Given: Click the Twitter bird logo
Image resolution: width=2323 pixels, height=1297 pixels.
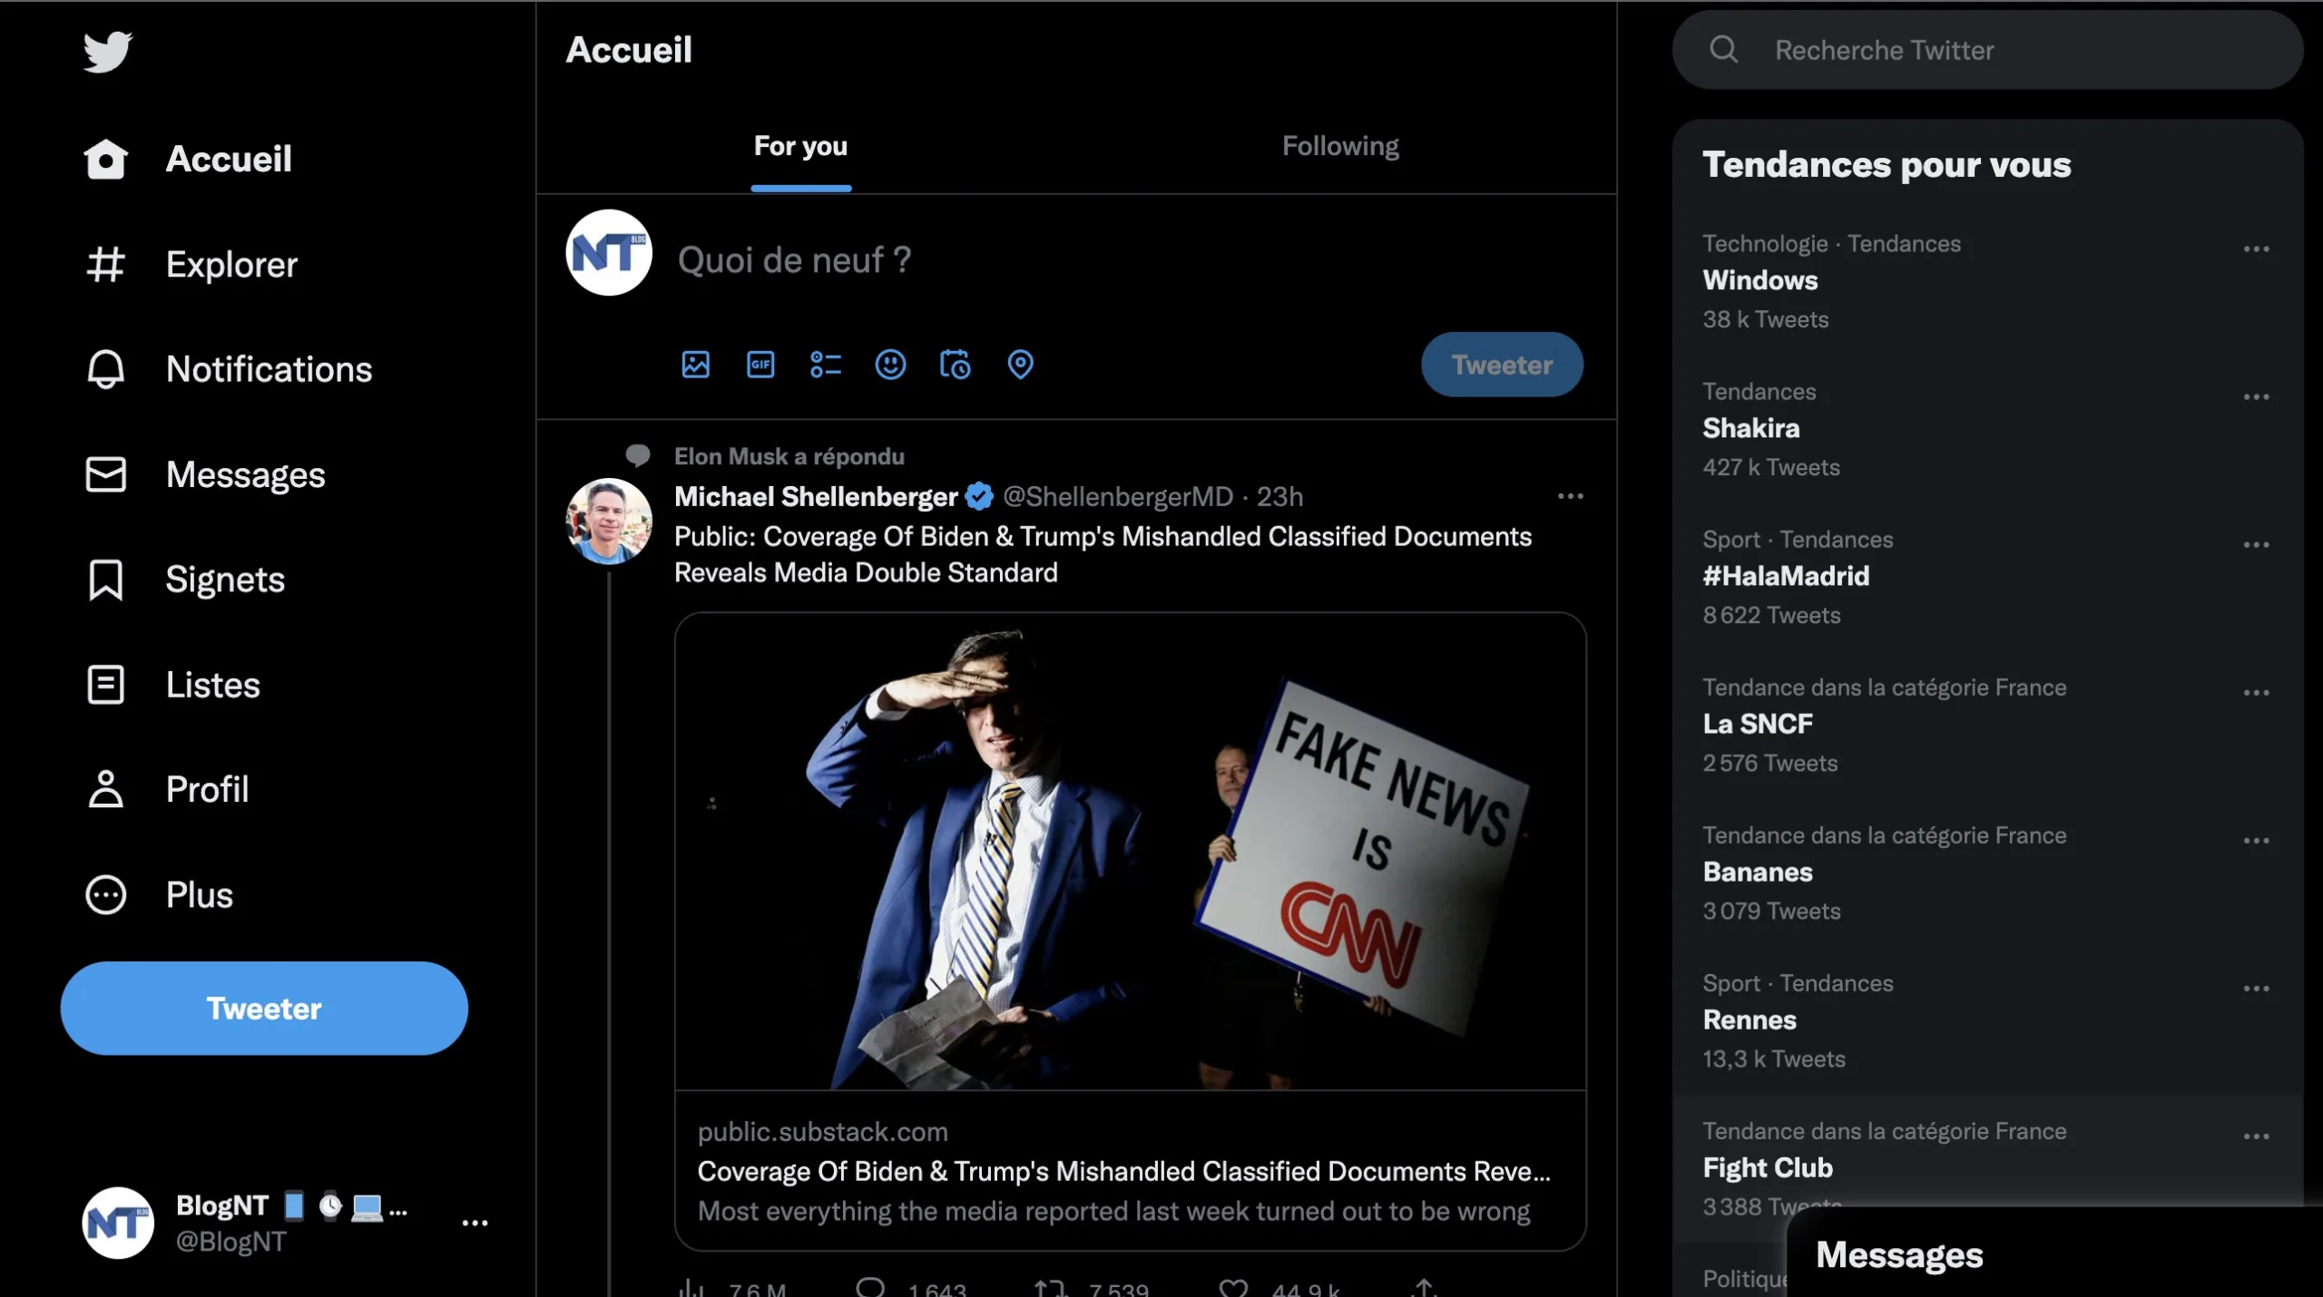Looking at the screenshot, I should coord(107,52).
